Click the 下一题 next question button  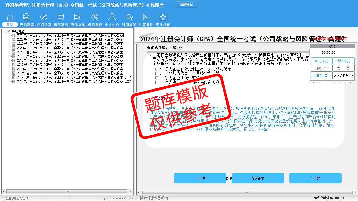pyautogui.click(x=315, y=178)
